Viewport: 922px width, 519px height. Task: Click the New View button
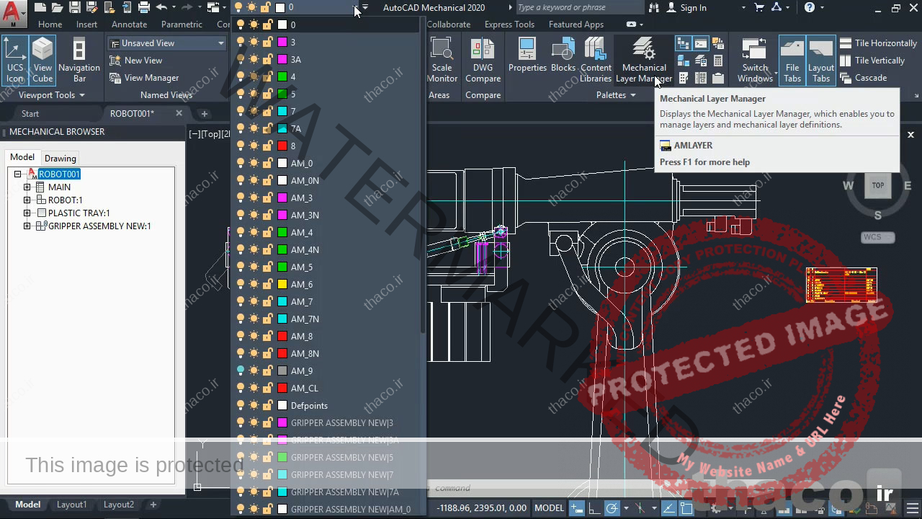click(136, 61)
